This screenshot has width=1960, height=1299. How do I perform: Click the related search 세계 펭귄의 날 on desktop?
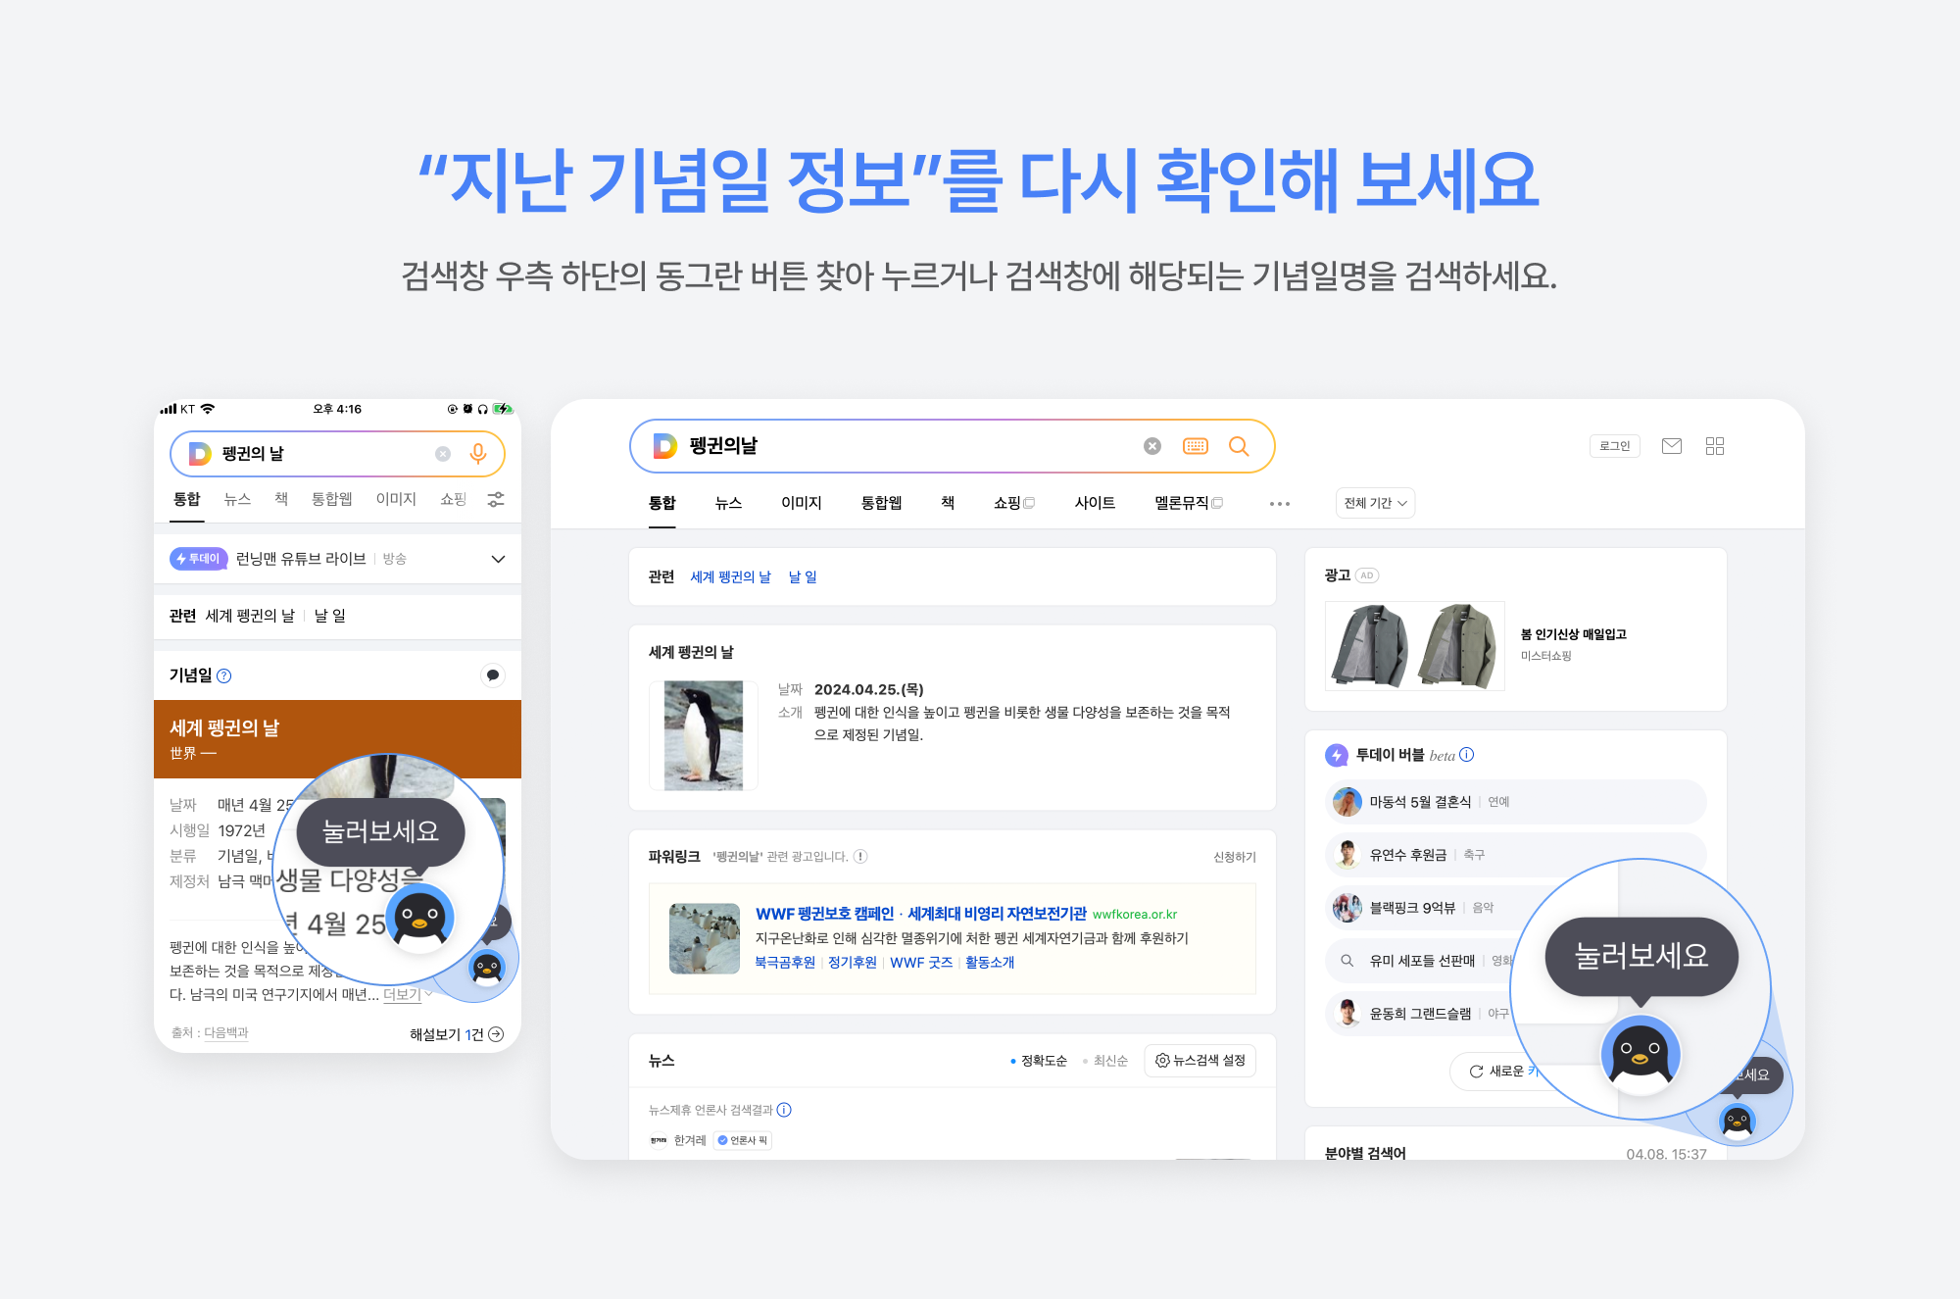(x=730, y=577)
